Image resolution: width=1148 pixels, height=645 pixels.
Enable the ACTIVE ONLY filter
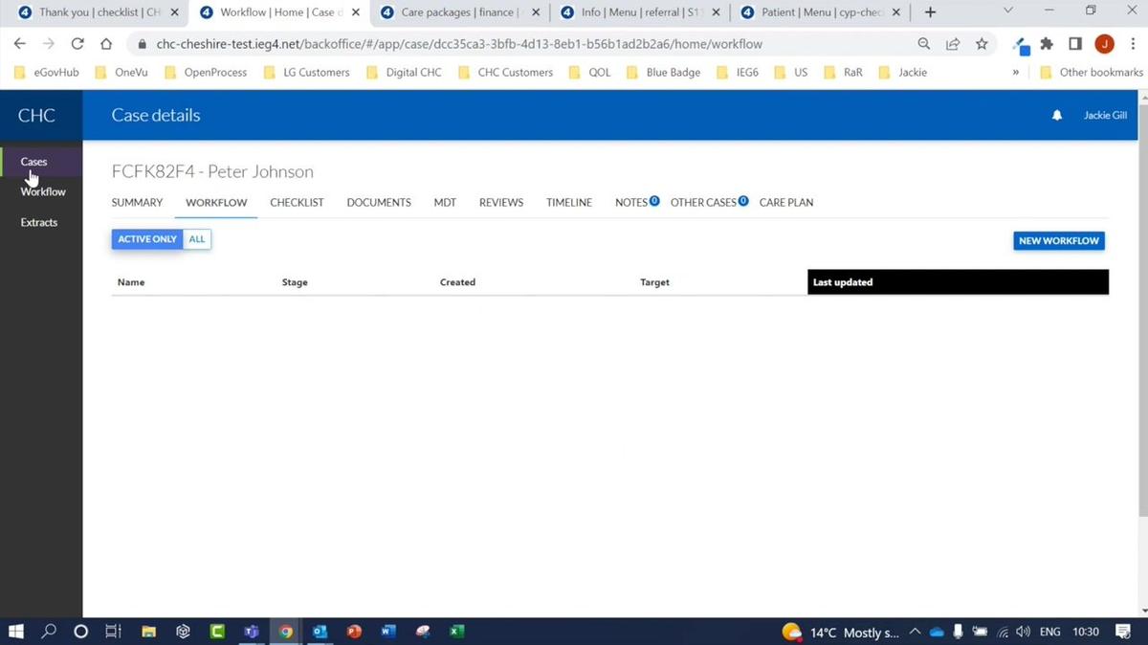[146, 238]
